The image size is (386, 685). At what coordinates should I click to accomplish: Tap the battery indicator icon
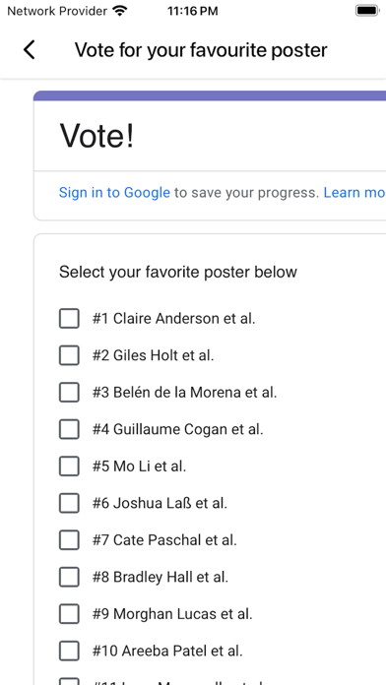point(366,11)
